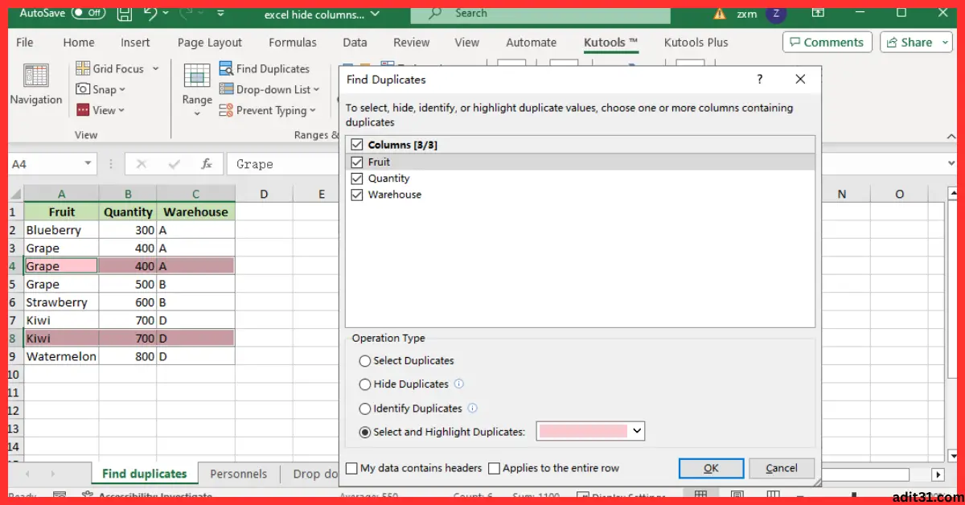
Task: Select the Find duplicates sheet tab
Action: [x=145, y=474]
